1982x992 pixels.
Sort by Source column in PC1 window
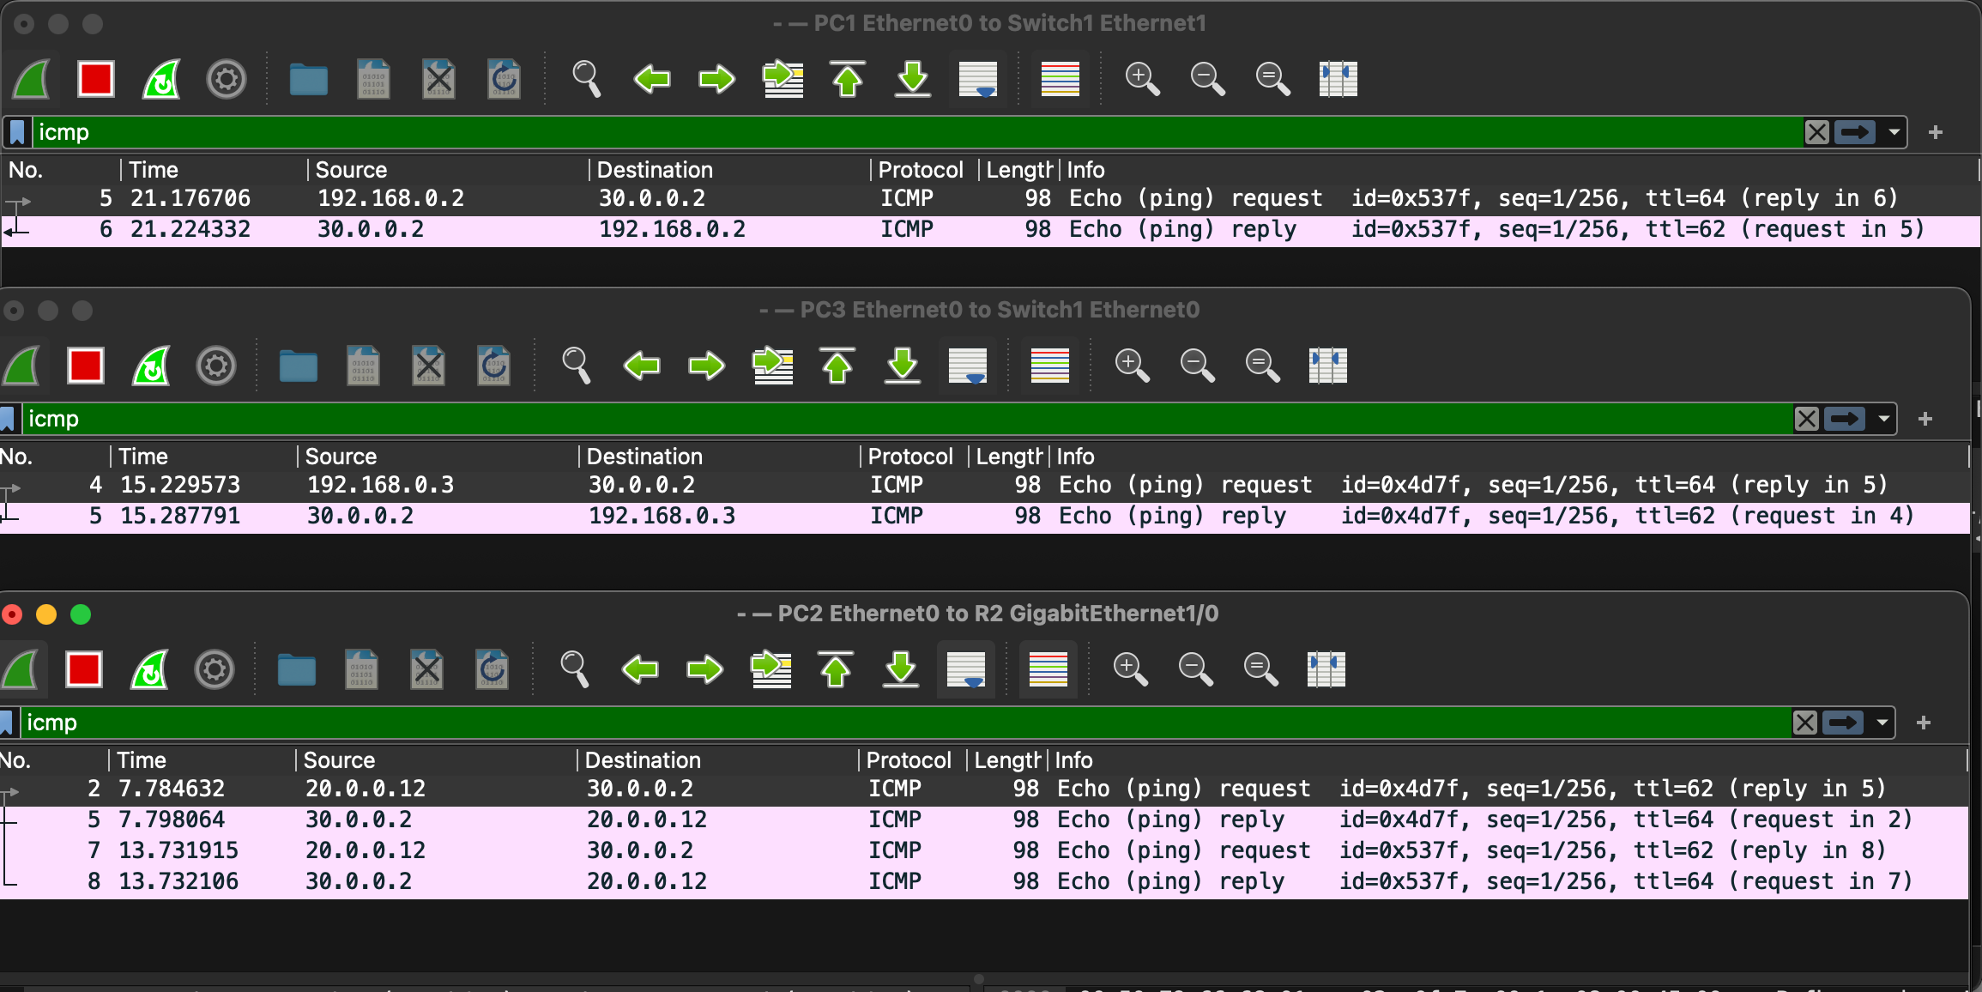point(351,170)
